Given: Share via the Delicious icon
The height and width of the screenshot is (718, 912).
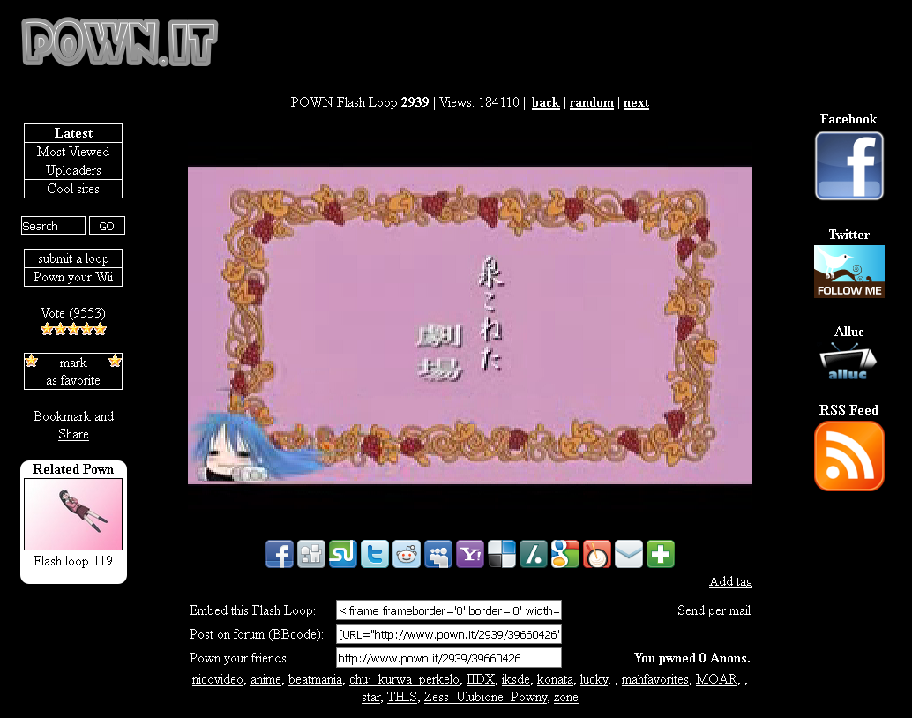Looking at the screenshot, I should [x=501, y=554].
